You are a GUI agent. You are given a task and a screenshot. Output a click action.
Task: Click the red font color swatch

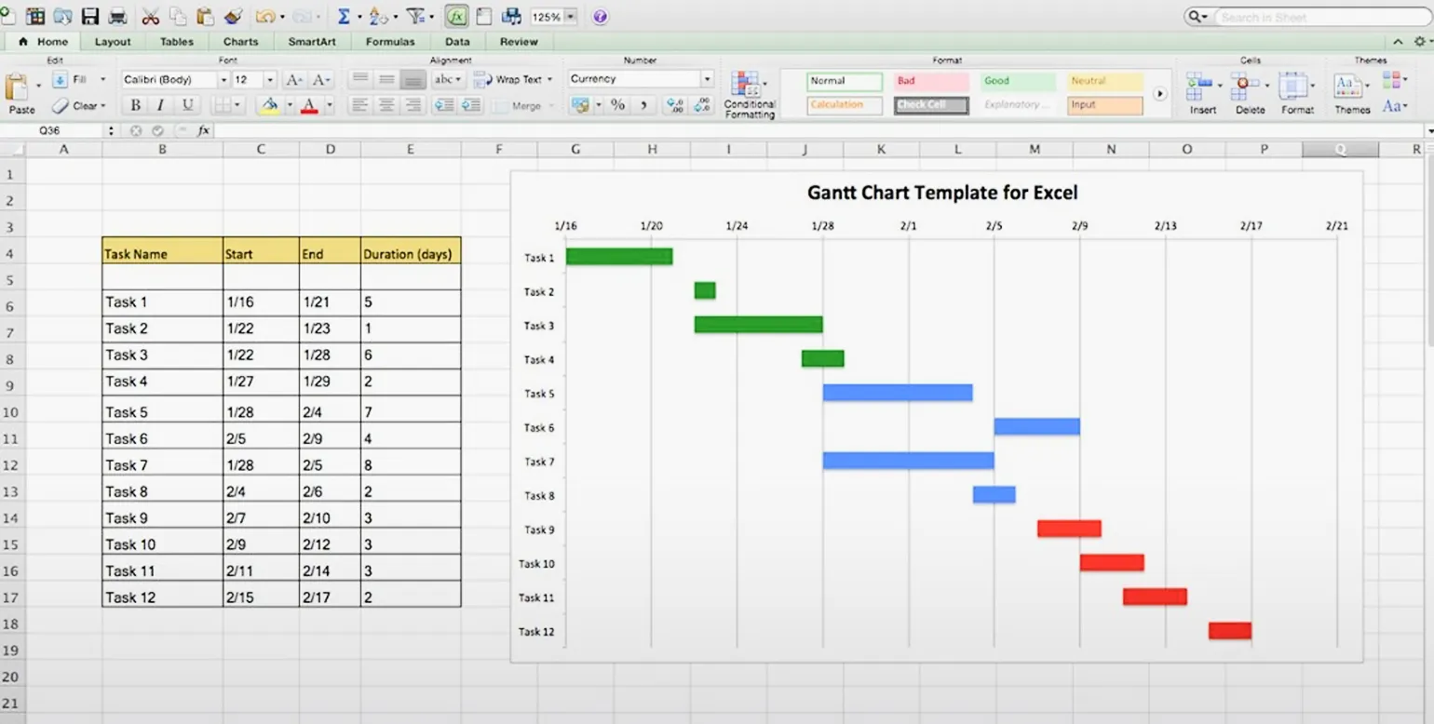(310, 105)
